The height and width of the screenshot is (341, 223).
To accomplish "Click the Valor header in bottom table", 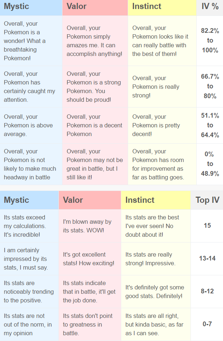I will [89, 200].
